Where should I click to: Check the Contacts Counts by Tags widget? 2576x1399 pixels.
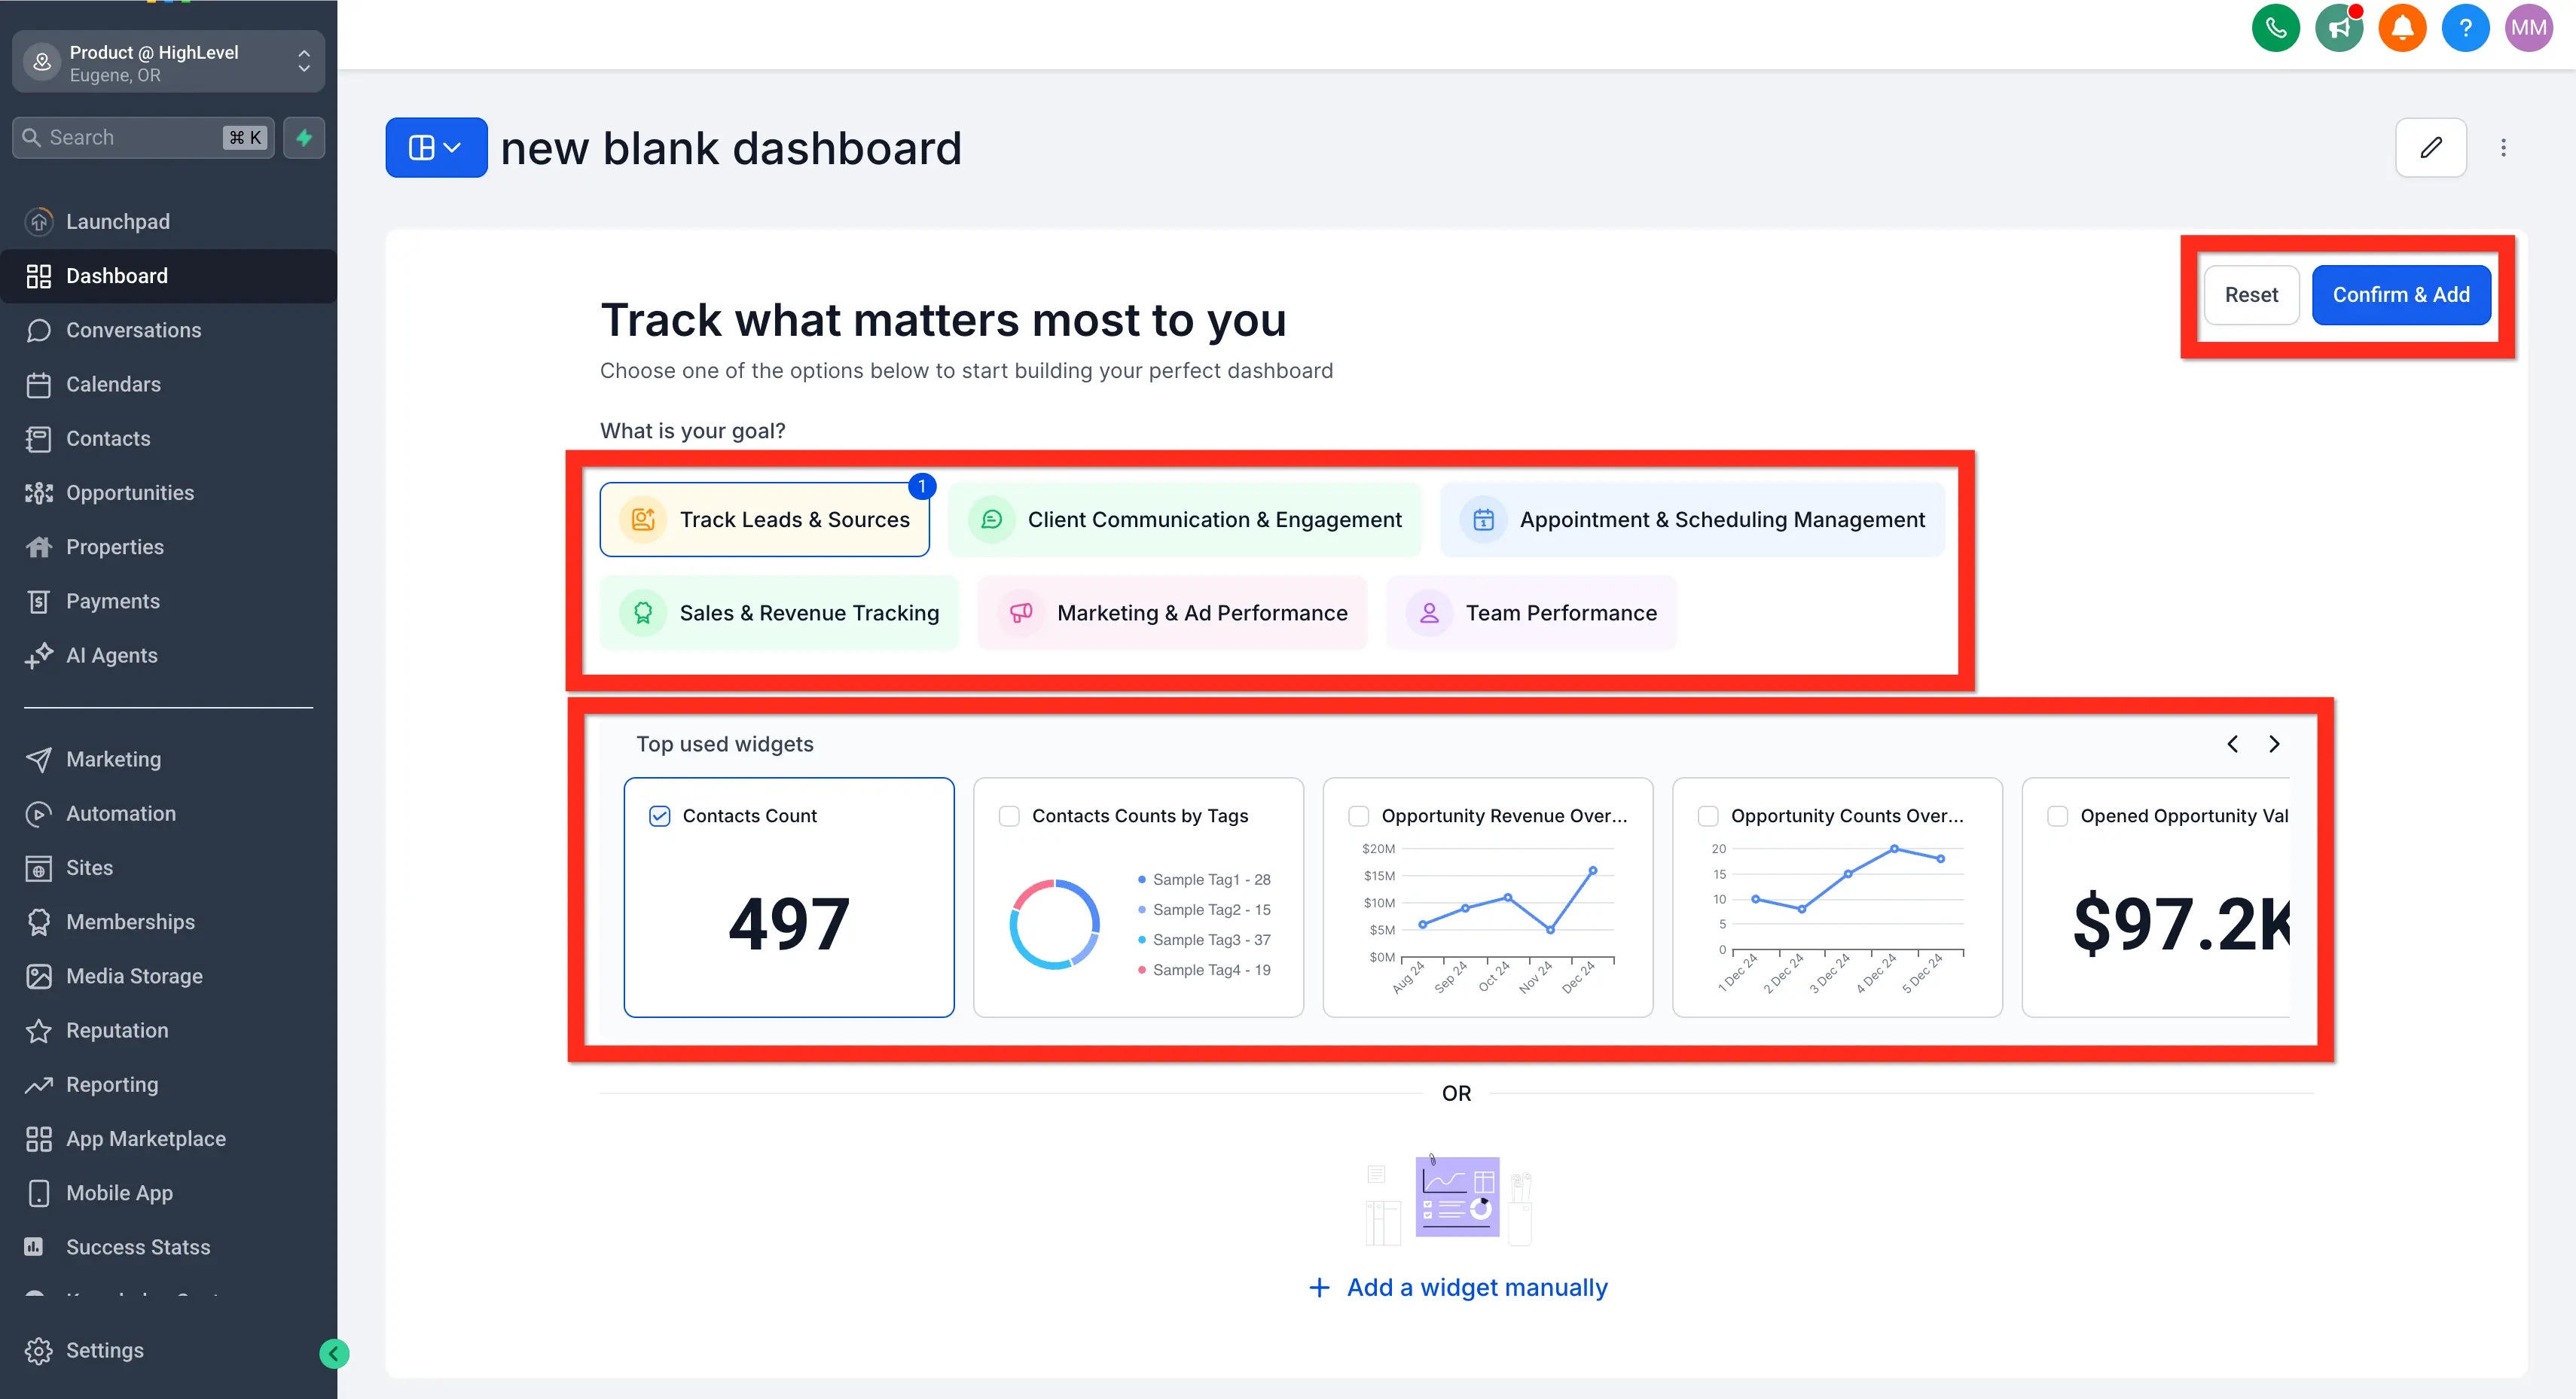(1008, 815)
